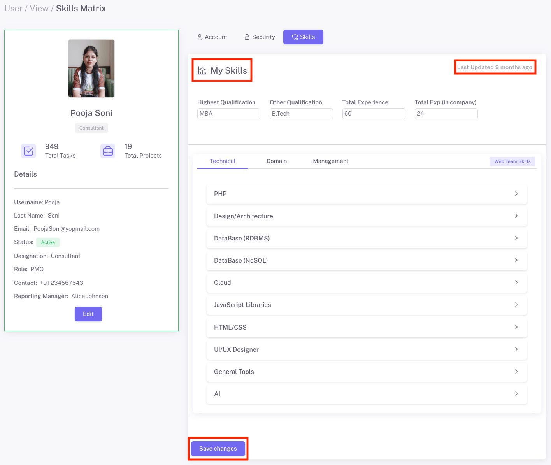
Task: Open the Domain skills tab
Action: [x=276, y=161]
